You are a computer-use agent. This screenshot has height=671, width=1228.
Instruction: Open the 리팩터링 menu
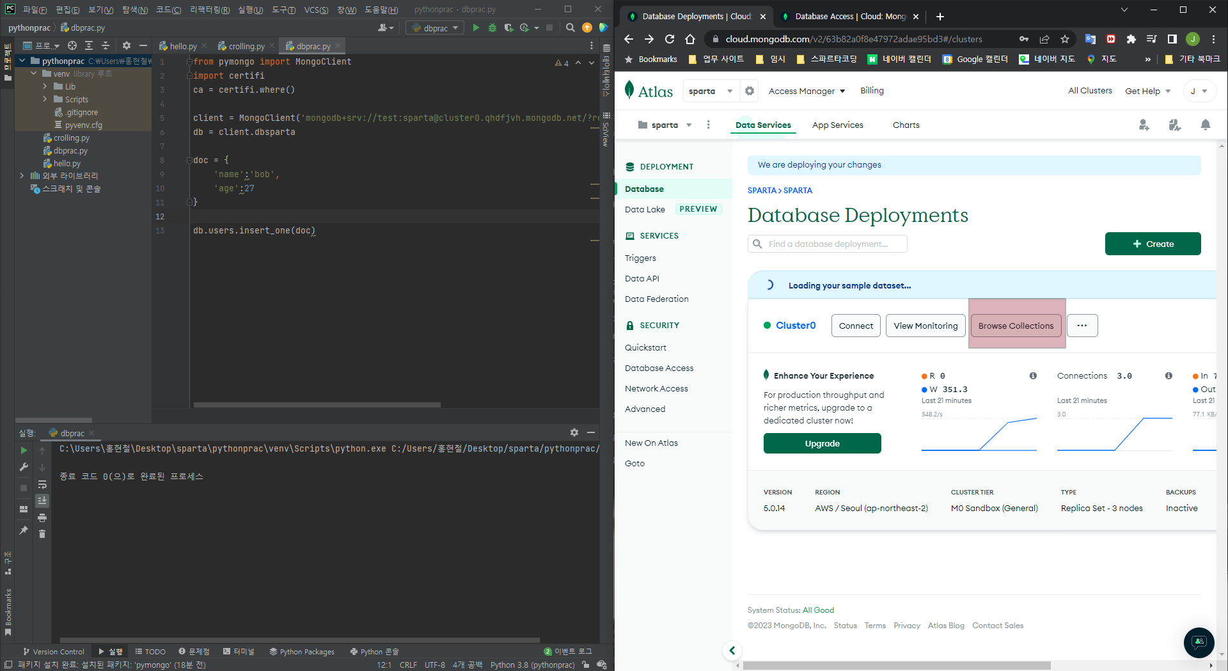click(x=210, y=10)
